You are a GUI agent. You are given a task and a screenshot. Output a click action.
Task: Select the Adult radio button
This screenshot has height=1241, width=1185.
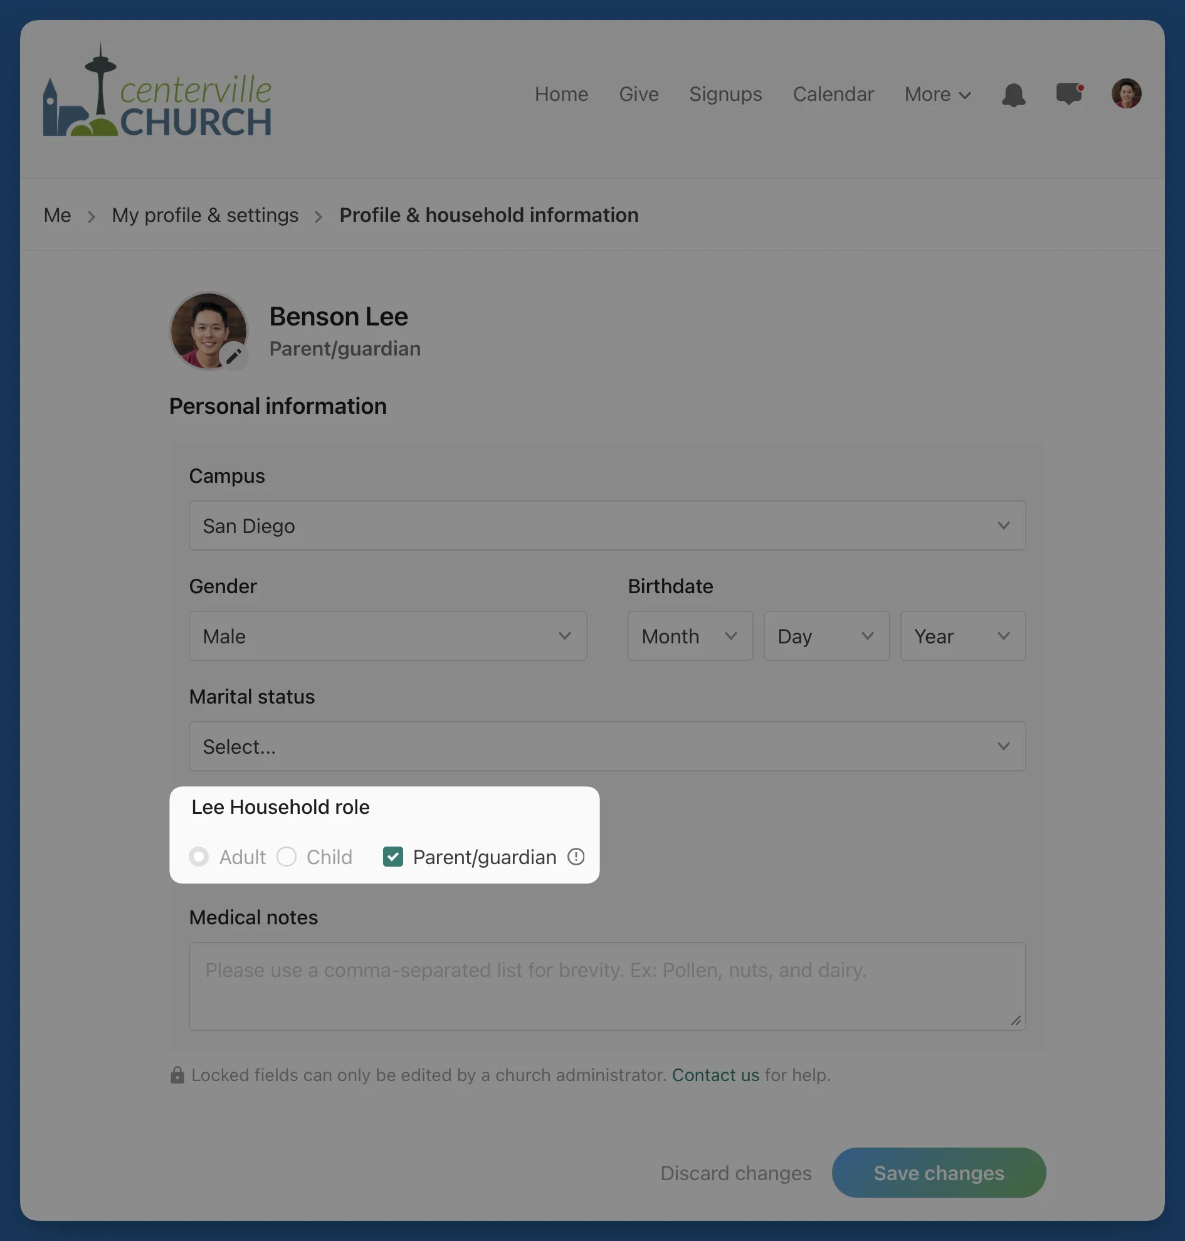[x=199, y=857]
